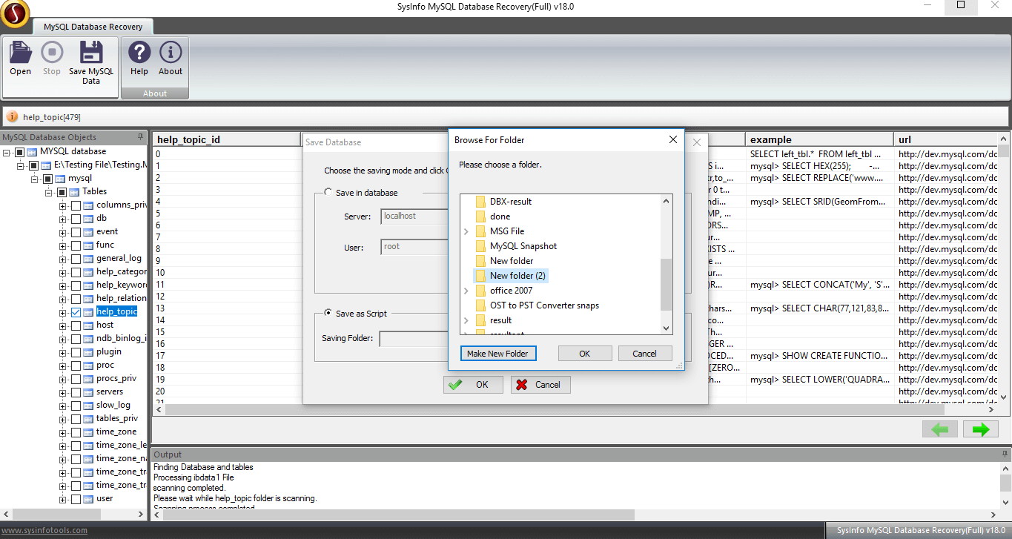Image resolution: width=1012 pixels, height=539 pixels.
Task: Select the Save as Script radio button
Action: pos(328,314)
